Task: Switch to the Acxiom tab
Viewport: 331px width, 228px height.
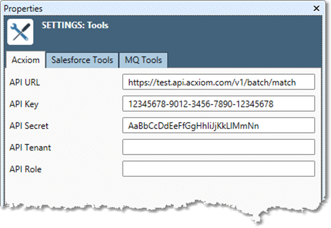Action: click(25, 60)
